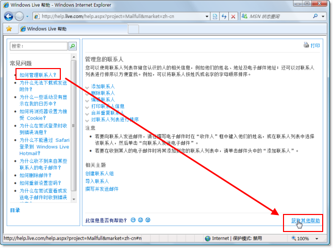Expand the 对联系人列表进行排序 section
Viewport: 333px width, 248px height.
tap(115, 120)
